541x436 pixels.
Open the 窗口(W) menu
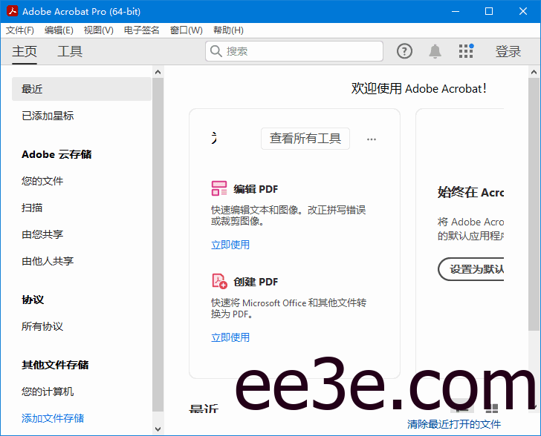tap(187, 30)
